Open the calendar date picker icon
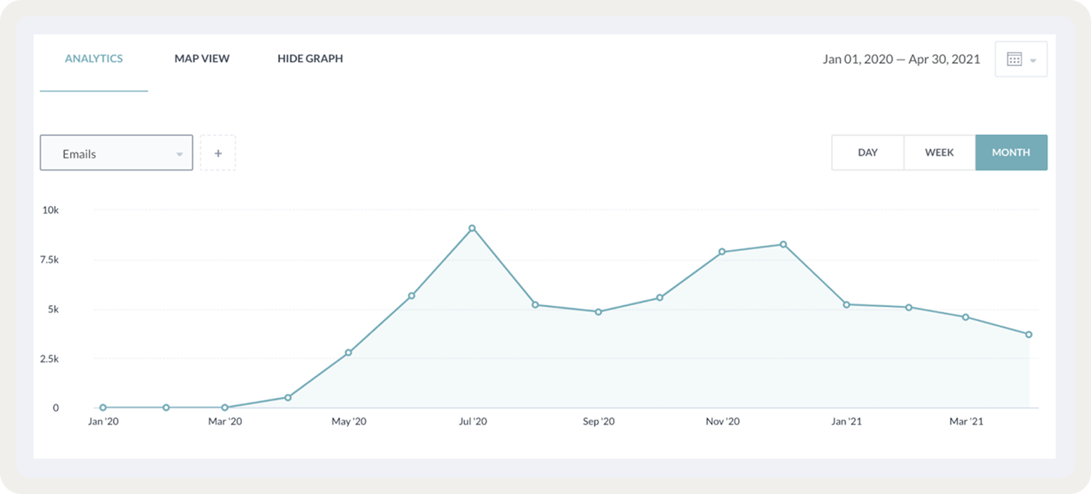Viewport: 1091px width, 494px height. coord(1014,59)
